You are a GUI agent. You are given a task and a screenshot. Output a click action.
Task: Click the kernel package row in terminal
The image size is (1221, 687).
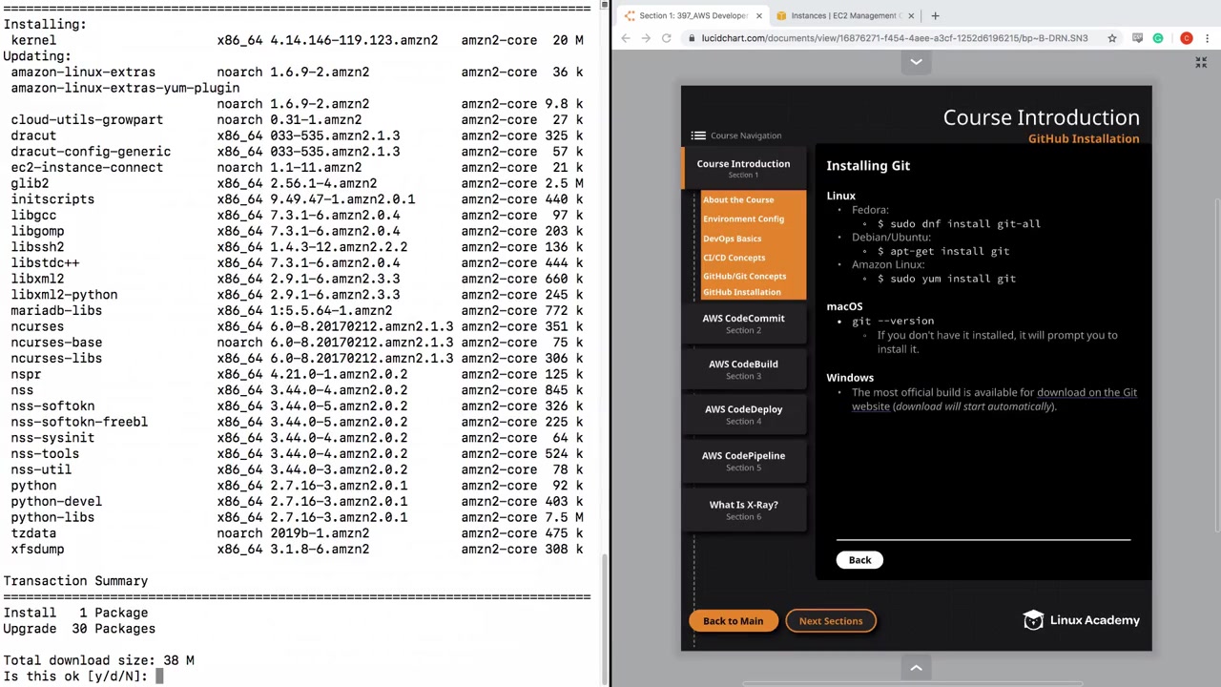click(x=297, y=40)
